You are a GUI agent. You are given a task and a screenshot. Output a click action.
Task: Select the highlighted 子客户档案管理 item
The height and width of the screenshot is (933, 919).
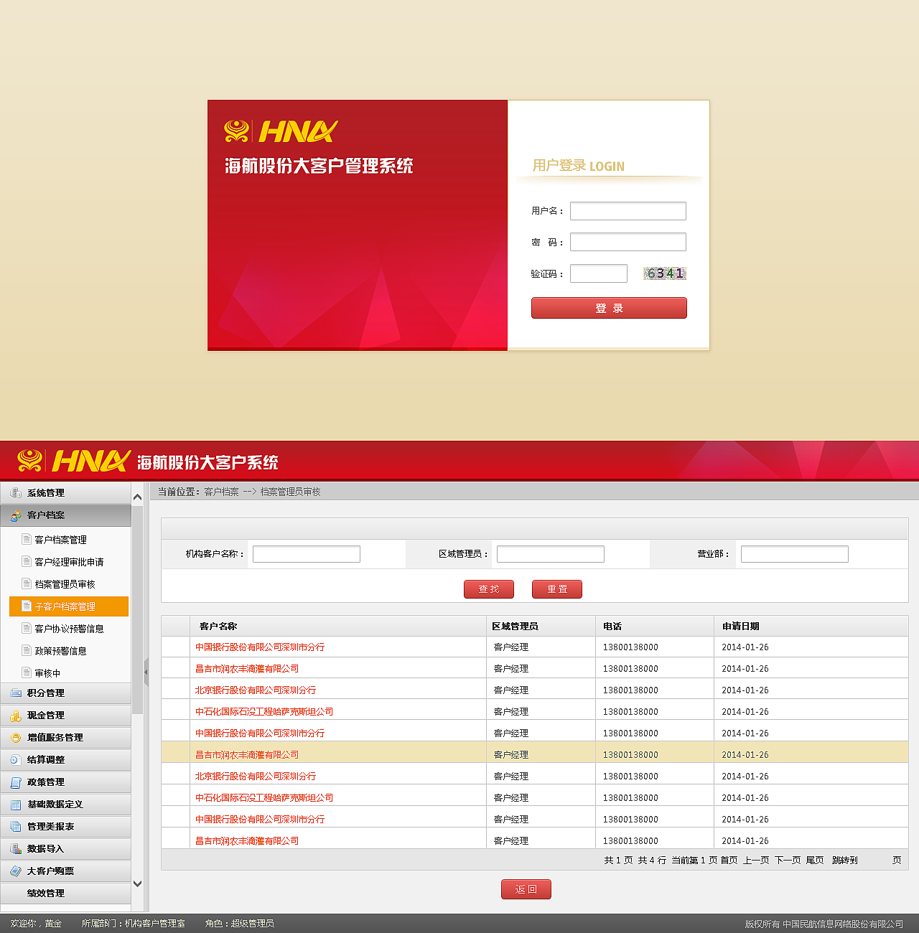click(x=69, y=606)
